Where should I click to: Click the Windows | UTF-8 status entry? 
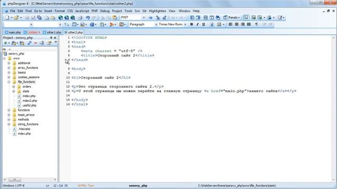coord(14,185)
